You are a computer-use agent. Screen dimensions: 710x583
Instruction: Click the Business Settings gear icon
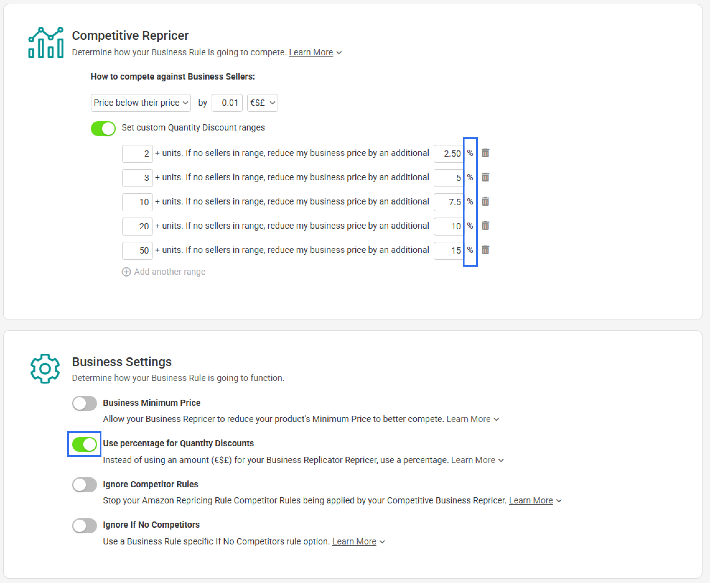pyautogui.click(x=45, y=368)
